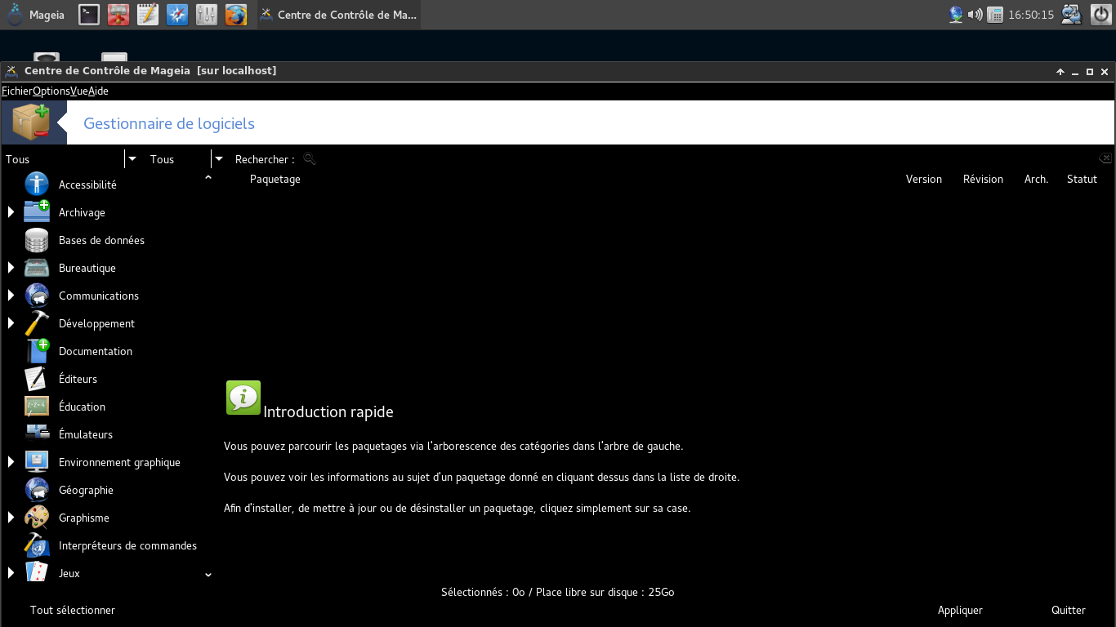Open the mixer sliders launcher in panel
1116x627 pixels.
coord(207,15)
